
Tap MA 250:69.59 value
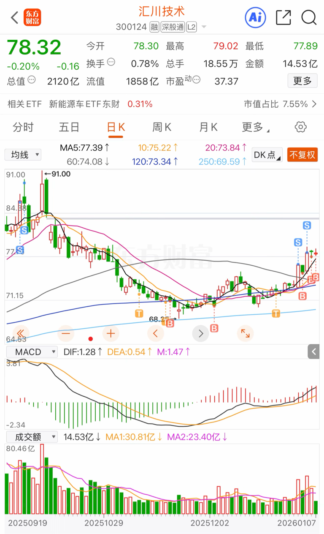(x=222, y=161)
